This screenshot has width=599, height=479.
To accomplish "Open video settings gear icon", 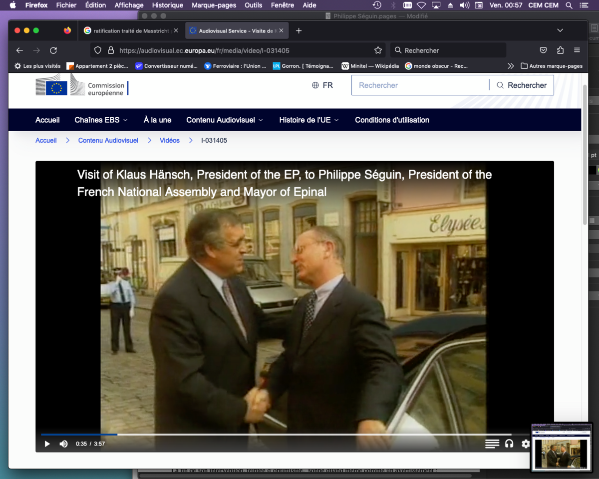I will [526, 444].
